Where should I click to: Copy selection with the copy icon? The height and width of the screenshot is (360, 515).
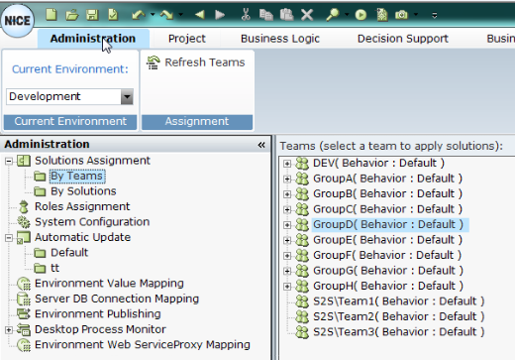pos(266,15)
